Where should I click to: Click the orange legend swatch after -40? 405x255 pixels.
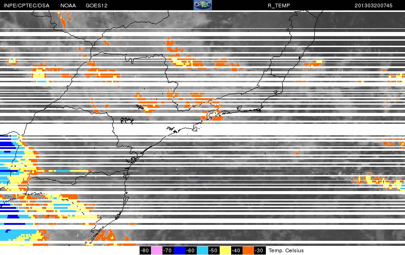click(x=248, y=250)
